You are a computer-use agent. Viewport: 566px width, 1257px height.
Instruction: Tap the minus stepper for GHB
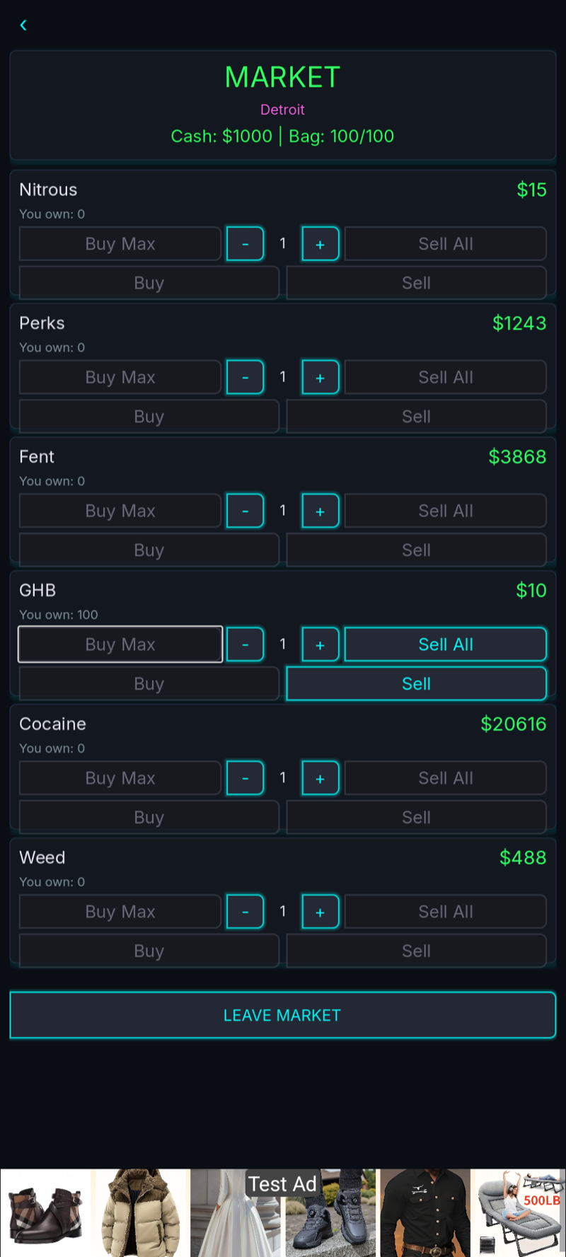245,644
